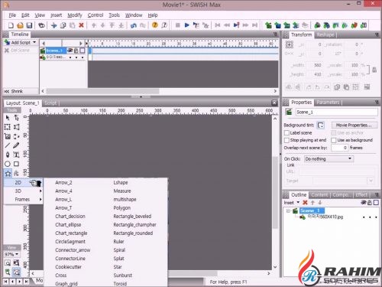Toggle the Outline panel lock icon
The image size is (382, 287).
tap(370, 203)
